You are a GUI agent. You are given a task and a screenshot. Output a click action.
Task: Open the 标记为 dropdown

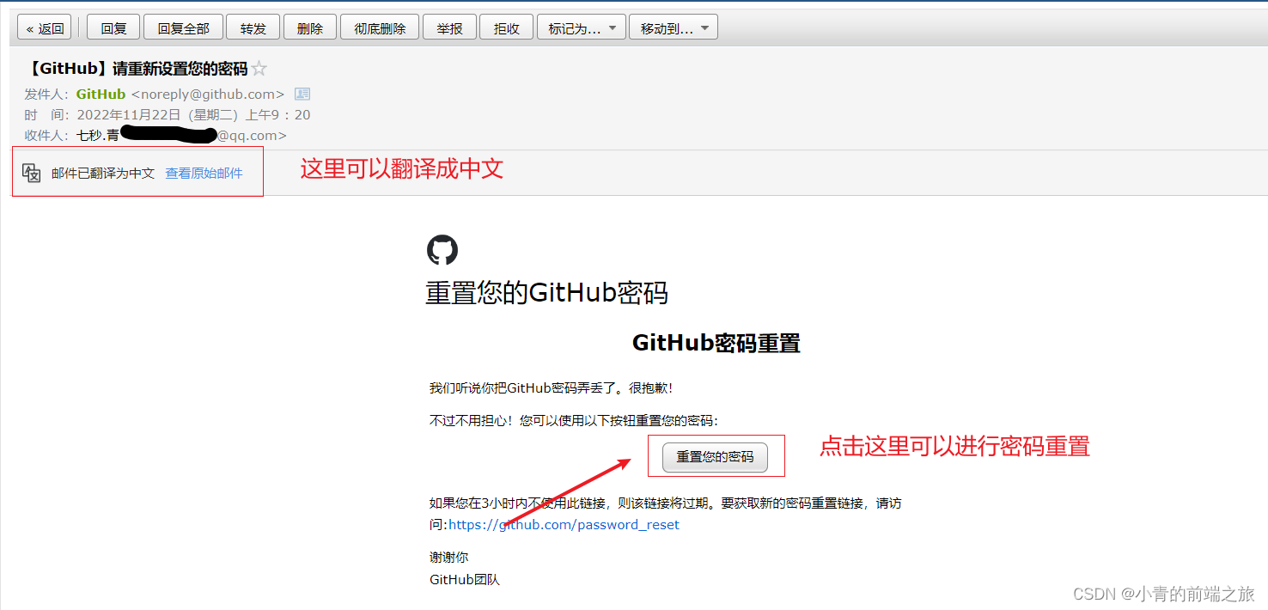582,28
